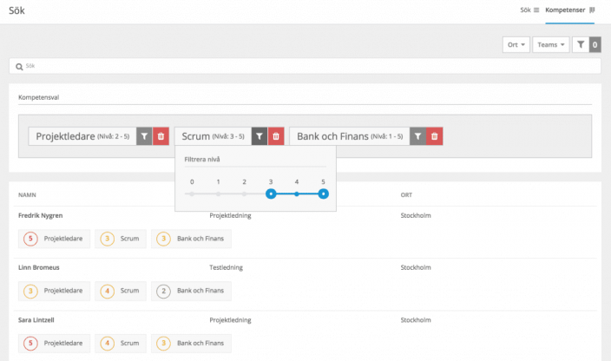Remove the Scrum competence tag

pos(276,136)
